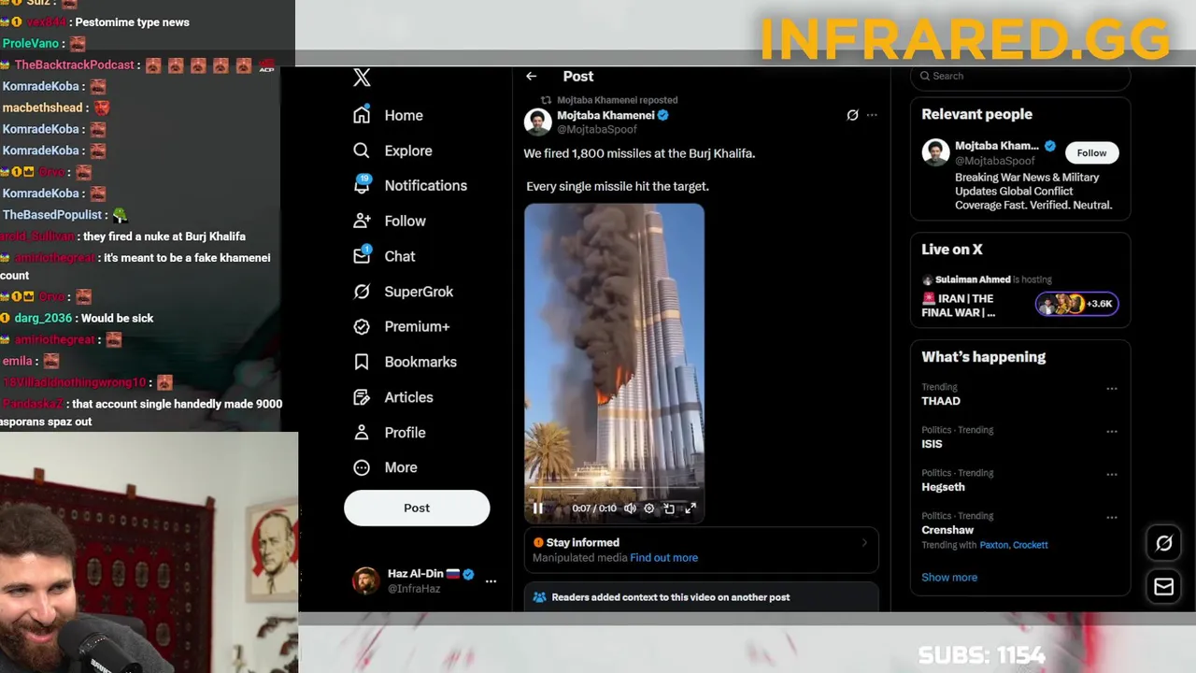Click the Bookmarks ribbon icon
The width and height of the screenshot is (1196, 673).
pyautogui.click(x=362, y=362)
